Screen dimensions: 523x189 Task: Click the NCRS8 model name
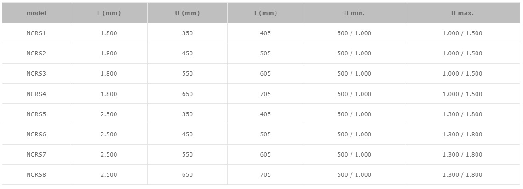point(36,175)
